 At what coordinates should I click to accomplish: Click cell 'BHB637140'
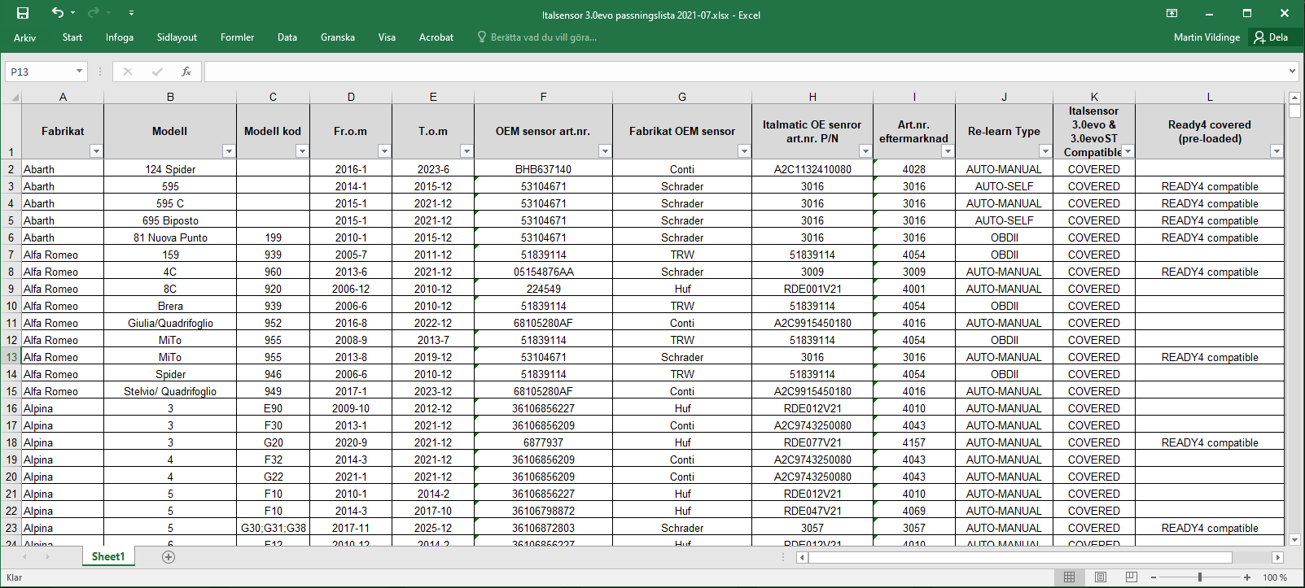pyautogui.click(x=543, y=169)
